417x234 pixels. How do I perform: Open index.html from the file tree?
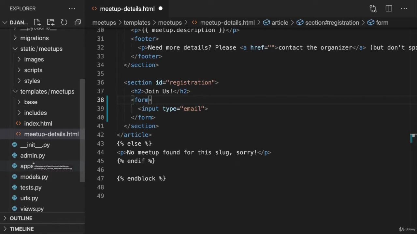pos(38,123)
